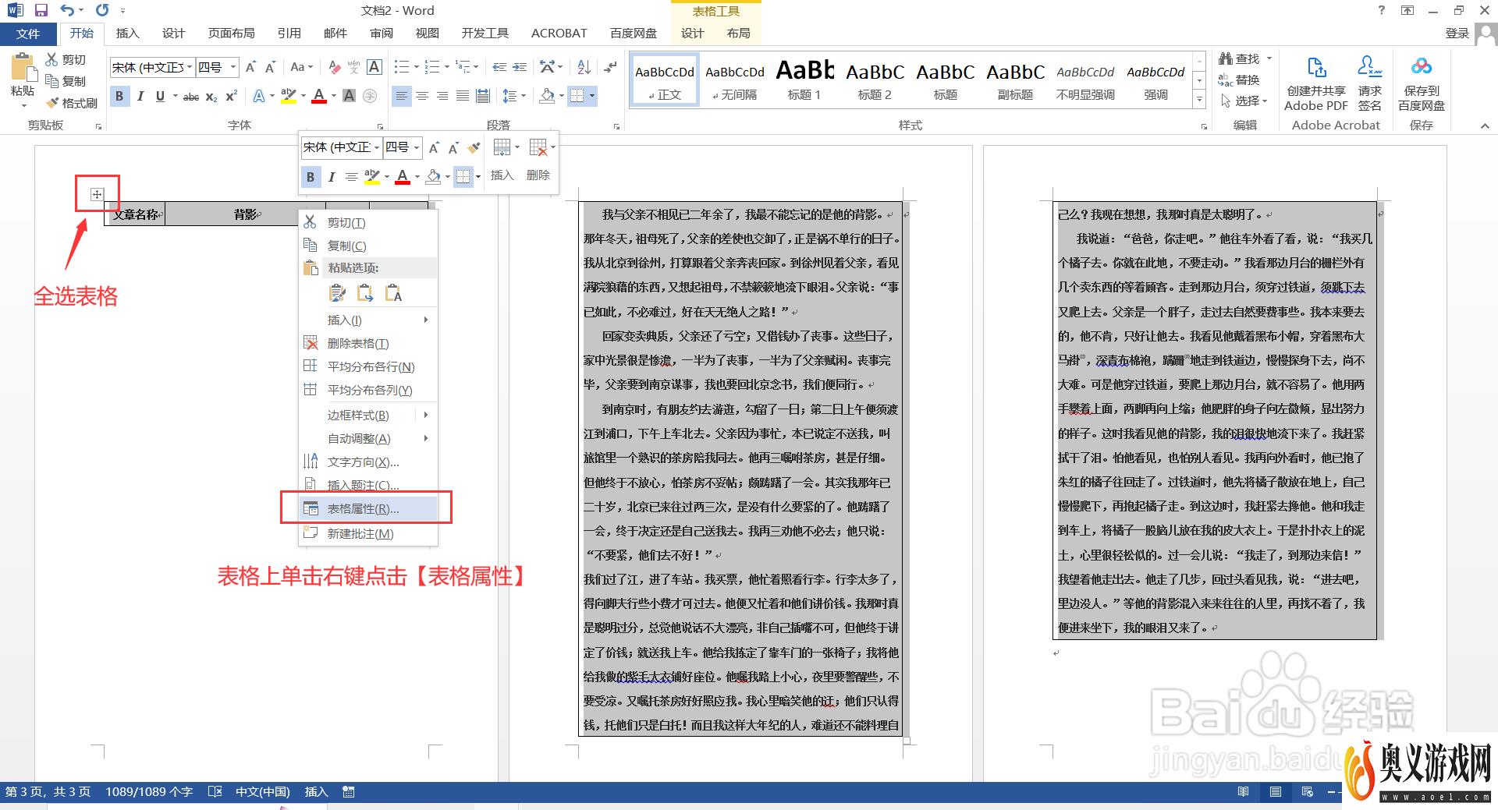Click the Sort (A-Z) icon in the paragraph group

click(584, 68)
